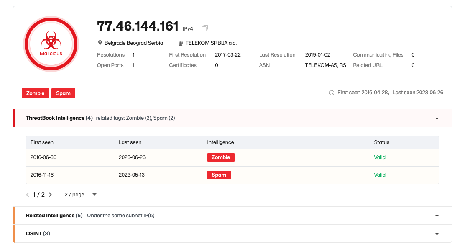Copy the IP address with copy icon

click(x=205, y=28)
